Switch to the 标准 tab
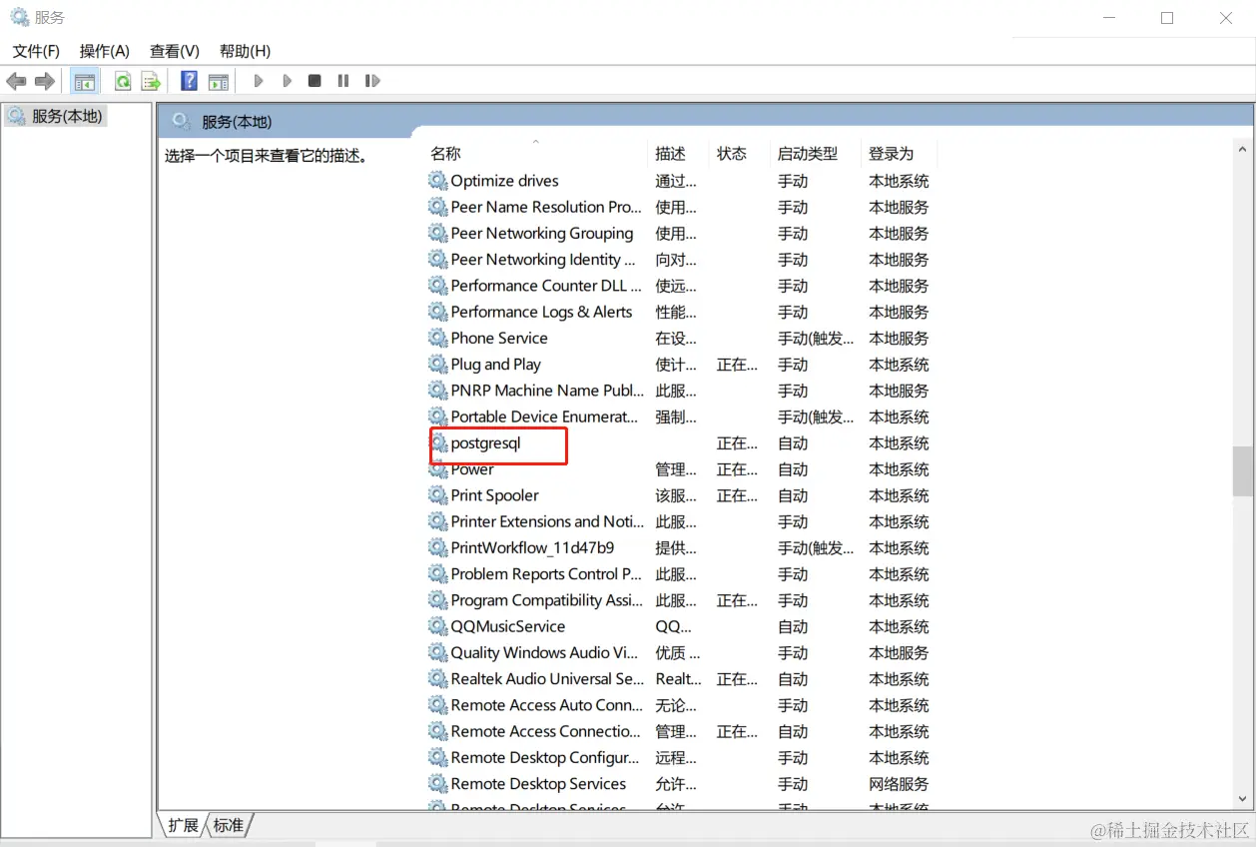1256x847 pixels. tap(229, 825)
